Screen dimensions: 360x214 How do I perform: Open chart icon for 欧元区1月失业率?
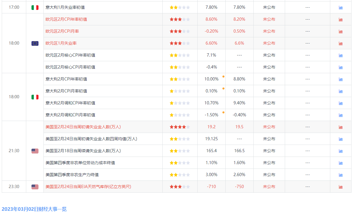click(x=341, y=43)
